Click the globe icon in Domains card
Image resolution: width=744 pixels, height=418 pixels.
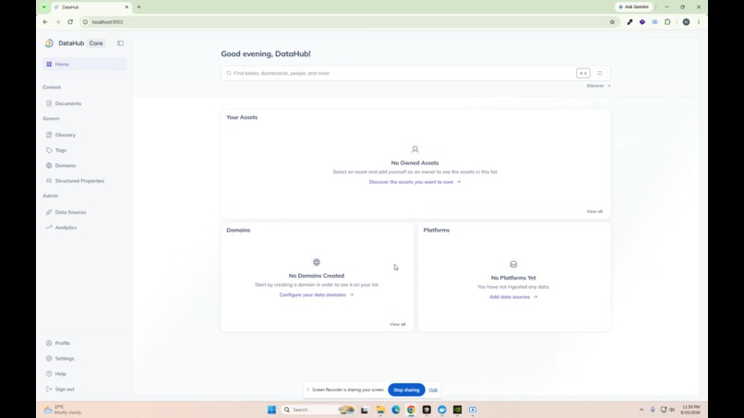pyautogui.click(x=317, y=262)
